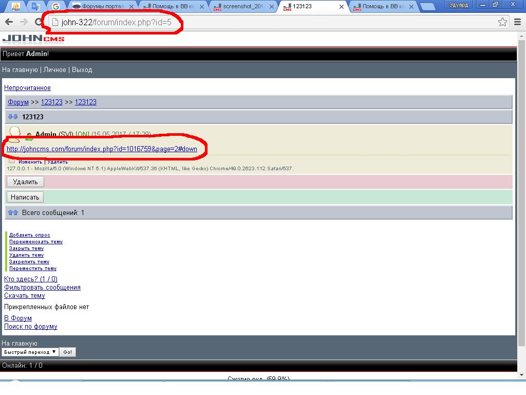Open the Непрочитанное link
This screenshot has height=395, width=526.
coord(27,87)
